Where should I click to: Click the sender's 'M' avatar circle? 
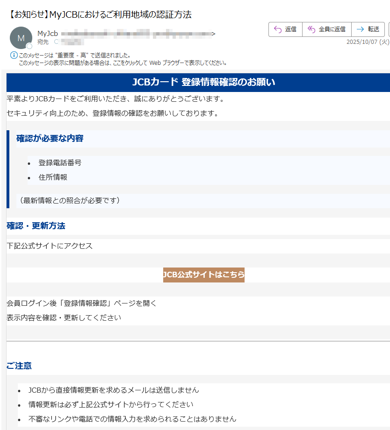coord(21,37)
